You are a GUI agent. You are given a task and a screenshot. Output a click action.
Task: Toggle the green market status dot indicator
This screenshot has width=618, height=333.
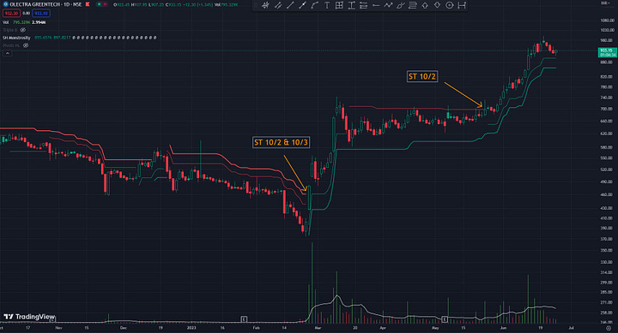click(x=100, y=4)
